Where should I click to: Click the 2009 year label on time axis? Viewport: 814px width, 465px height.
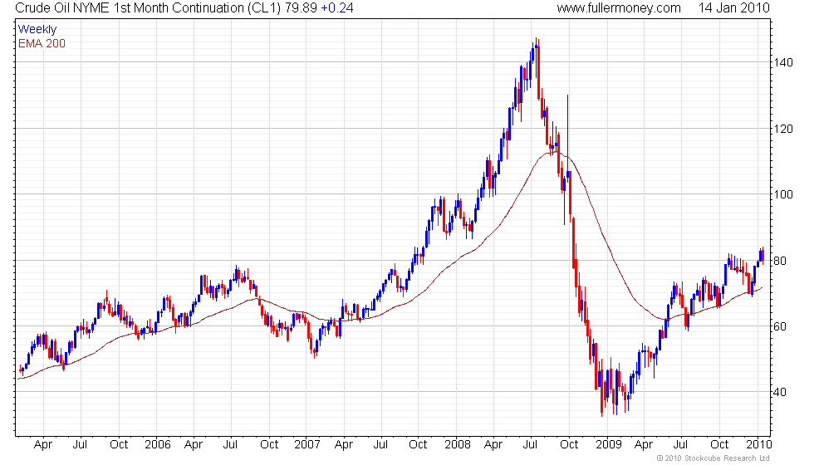pos(608,445)
